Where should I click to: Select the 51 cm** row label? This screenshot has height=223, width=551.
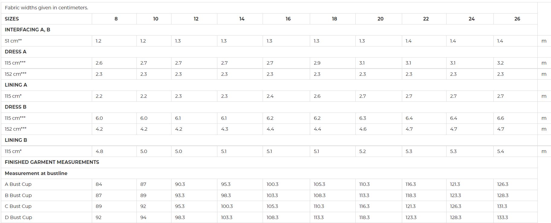[x=13, y=41]
